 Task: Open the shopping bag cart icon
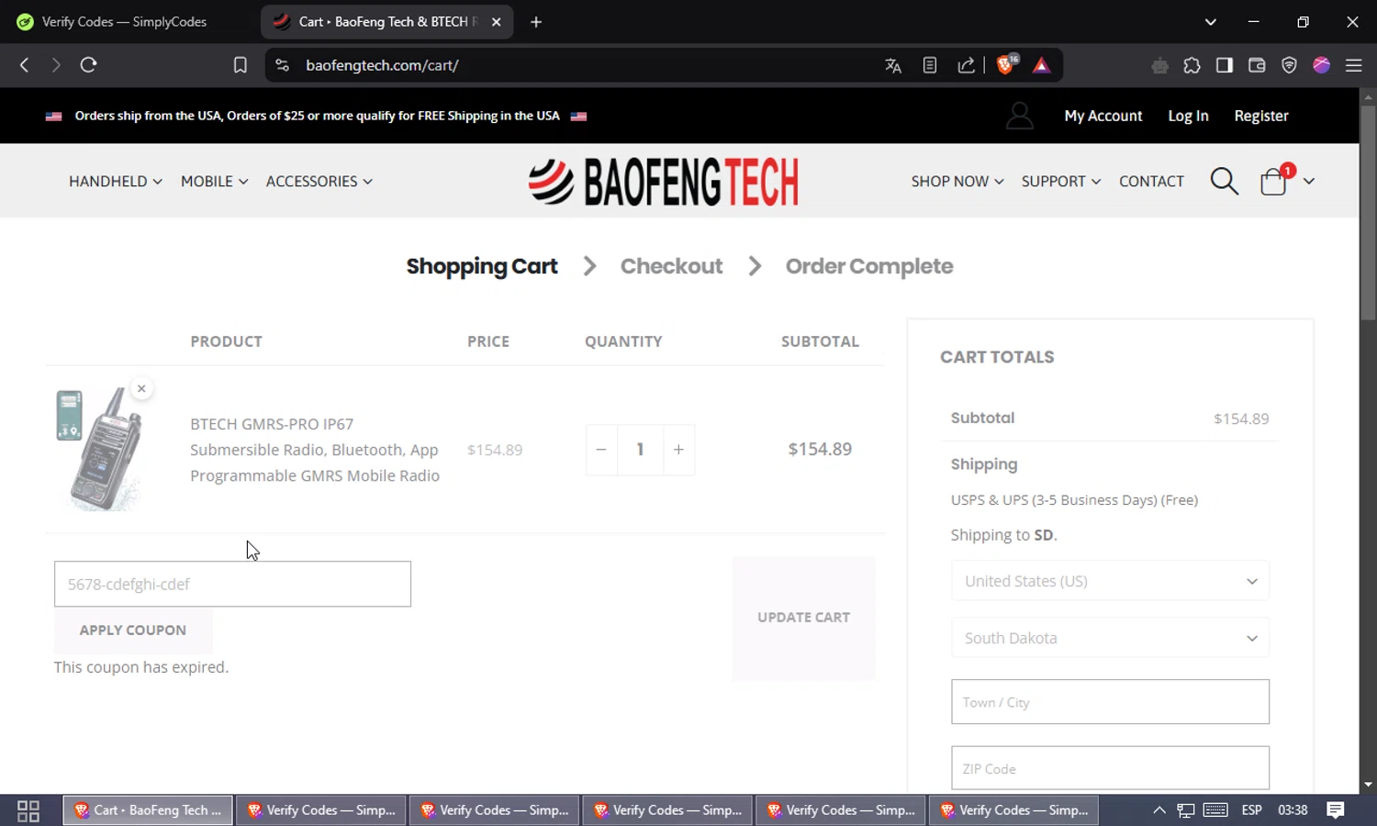tap(1274, 181)
